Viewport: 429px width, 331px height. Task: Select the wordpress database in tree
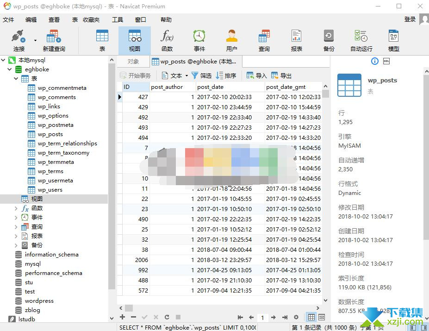point(39,301)
